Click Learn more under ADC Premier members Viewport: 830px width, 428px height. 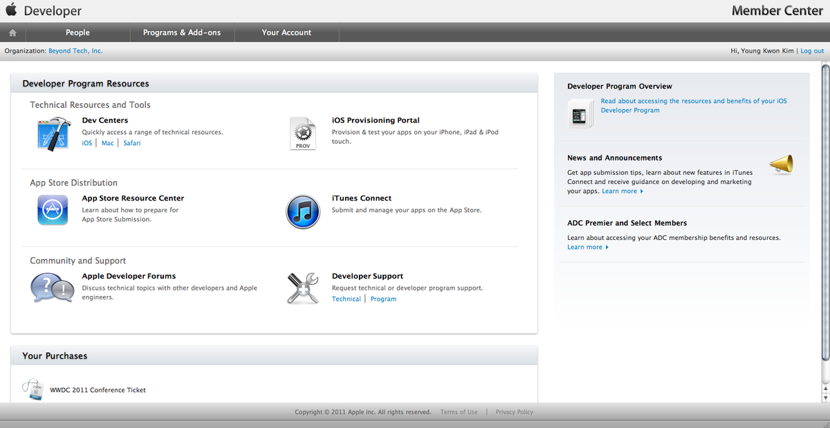(x=588, y=248)
